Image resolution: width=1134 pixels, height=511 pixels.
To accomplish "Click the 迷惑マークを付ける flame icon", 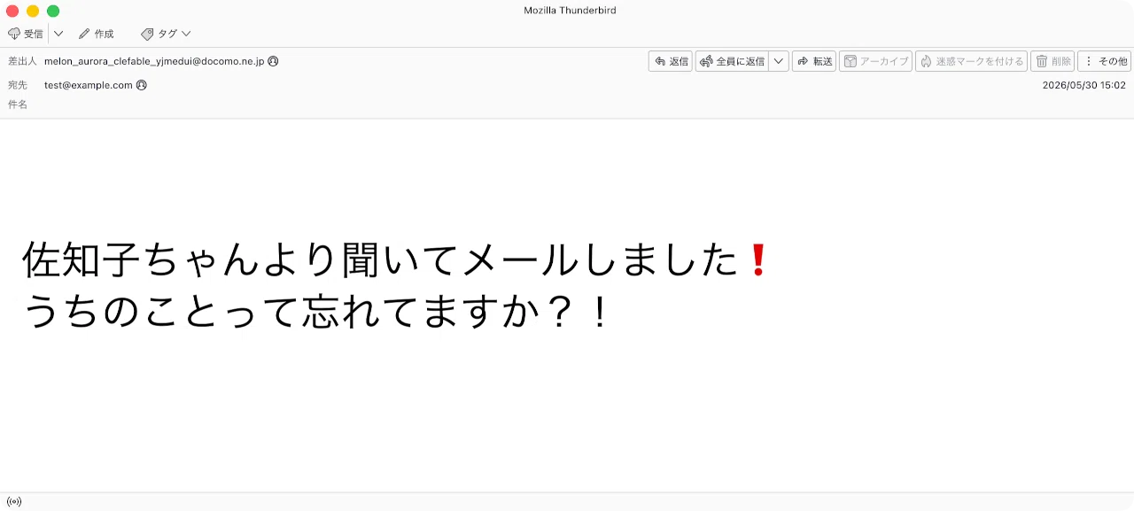I will pos(926,61).
